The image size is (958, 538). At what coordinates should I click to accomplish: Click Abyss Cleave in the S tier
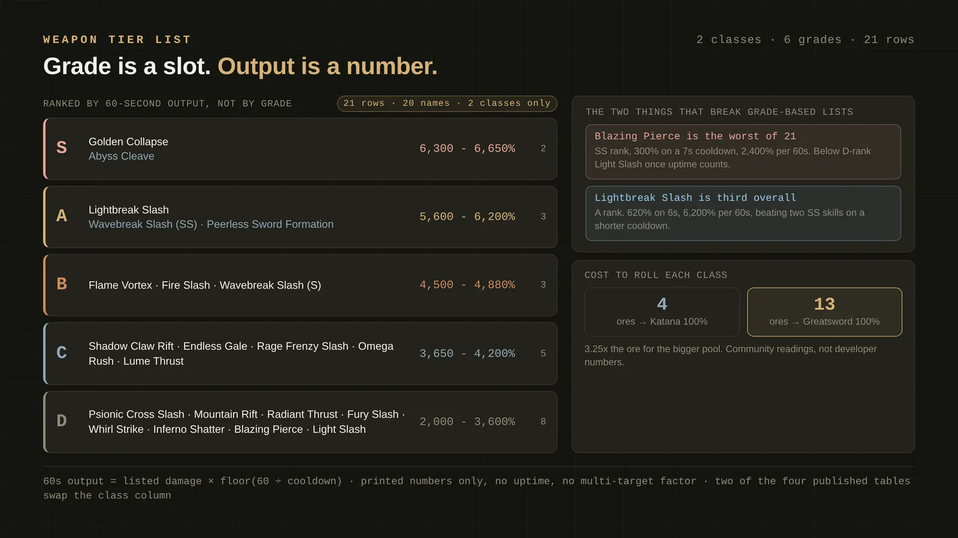pyautogui.click(x=122, y=156)
